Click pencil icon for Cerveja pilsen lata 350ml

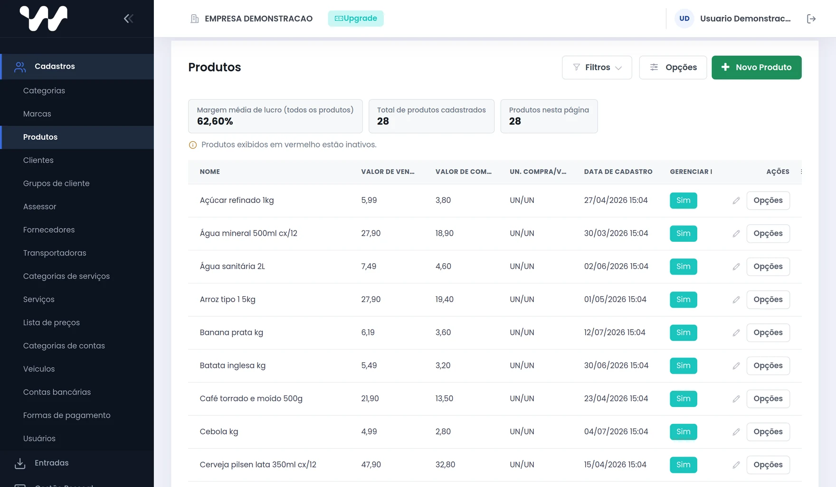[736, 465]
